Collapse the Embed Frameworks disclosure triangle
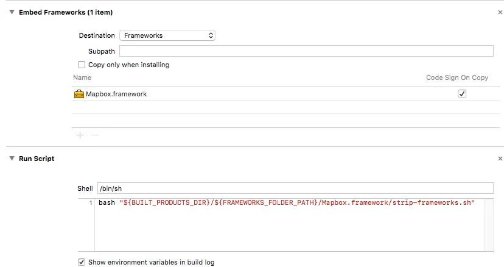 12,12
